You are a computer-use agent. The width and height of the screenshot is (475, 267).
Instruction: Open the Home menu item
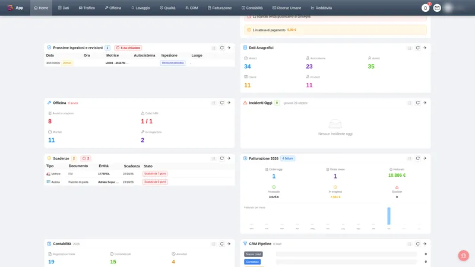point(41,8)
